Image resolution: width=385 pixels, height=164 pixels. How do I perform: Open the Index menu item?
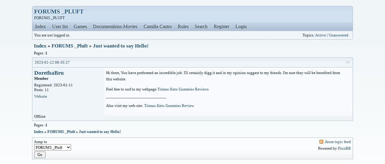coord(40,27)
